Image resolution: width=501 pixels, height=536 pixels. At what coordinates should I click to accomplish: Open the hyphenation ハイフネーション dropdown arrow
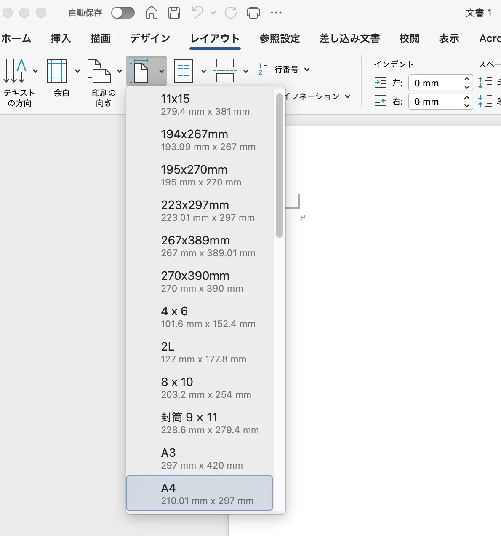pos(348,96)
